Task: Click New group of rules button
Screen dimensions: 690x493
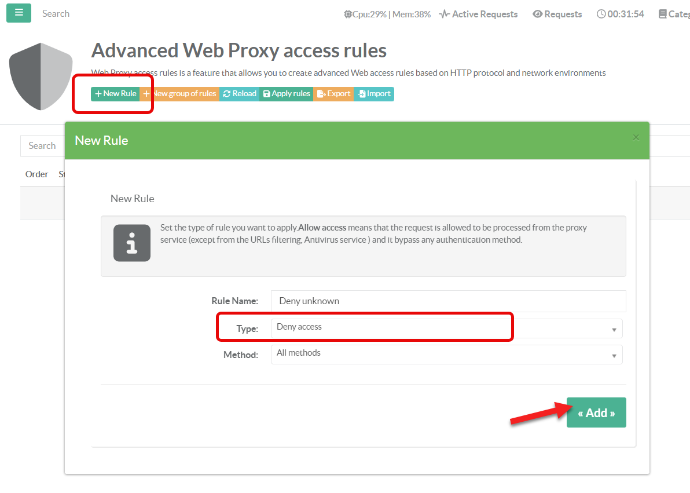Action: click(181, 94)
